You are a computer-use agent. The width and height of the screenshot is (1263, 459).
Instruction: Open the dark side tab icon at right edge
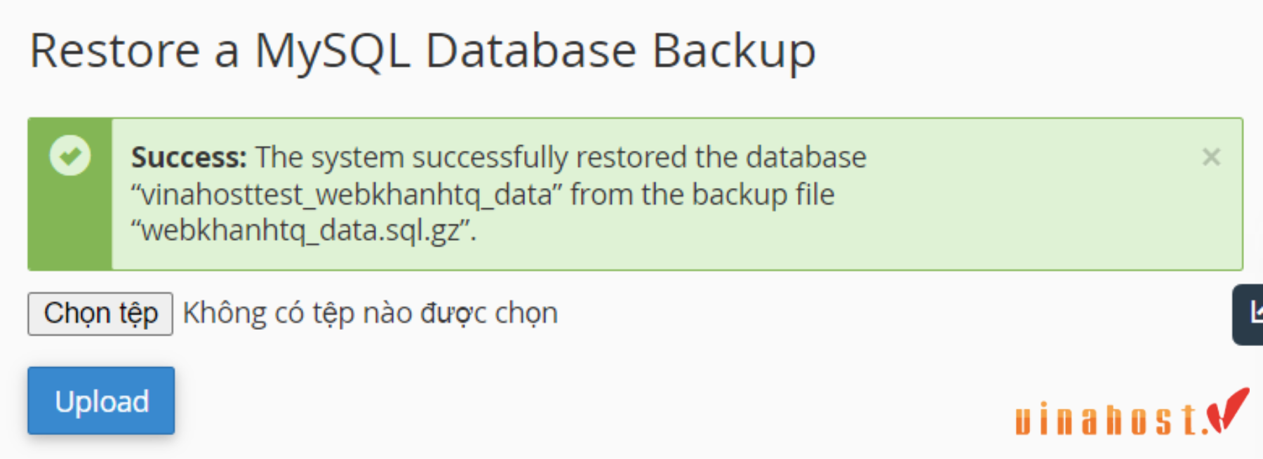tap(1248, 314)
